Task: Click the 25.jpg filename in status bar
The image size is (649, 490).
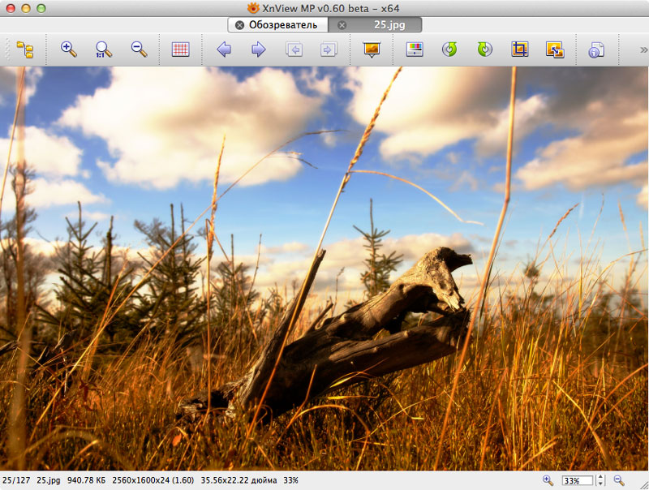Action: [49, 480]
